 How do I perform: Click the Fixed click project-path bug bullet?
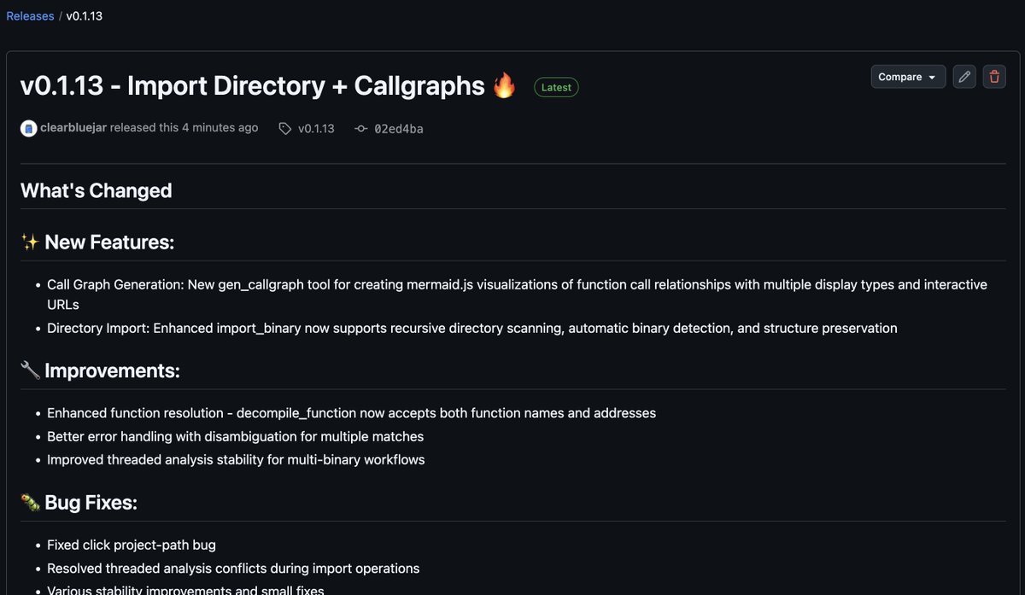(132, 545)
